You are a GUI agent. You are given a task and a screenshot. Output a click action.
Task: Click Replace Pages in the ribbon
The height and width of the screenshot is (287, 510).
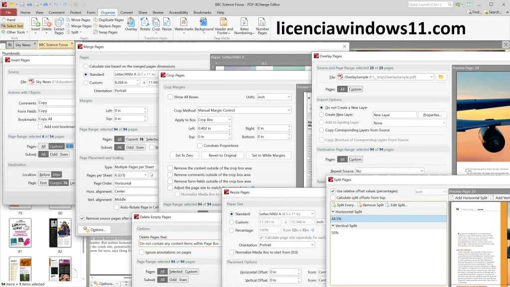coord(108,26)
